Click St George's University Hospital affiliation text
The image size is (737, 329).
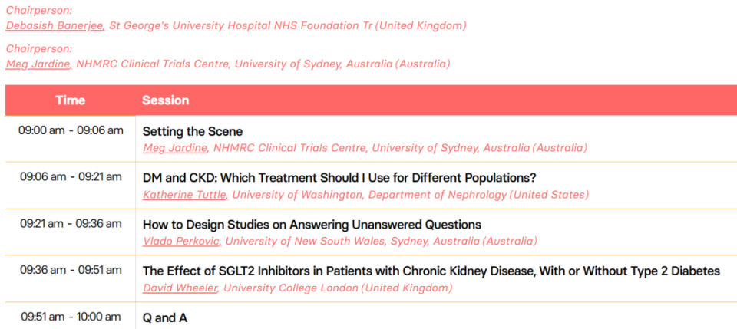(x=287, y=25)
